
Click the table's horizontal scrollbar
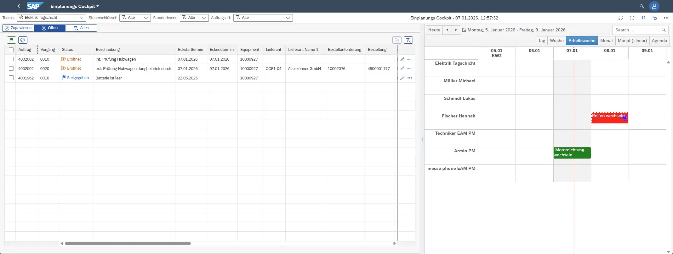point(128,243)
